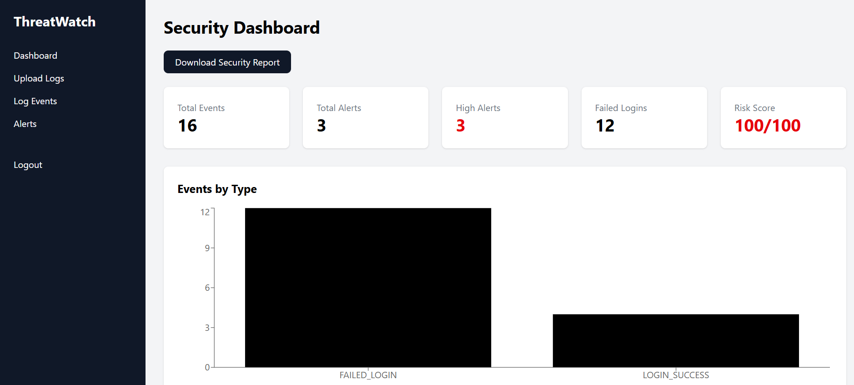Click the Failed Logins value 12

point(605,126)
